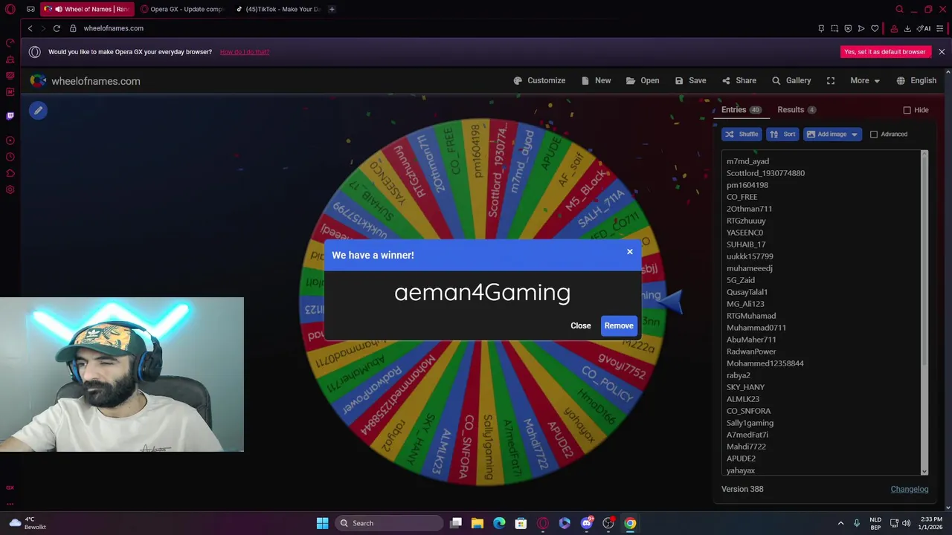
Task: Click the Close button in winner dialog
Action: (581, 325)
